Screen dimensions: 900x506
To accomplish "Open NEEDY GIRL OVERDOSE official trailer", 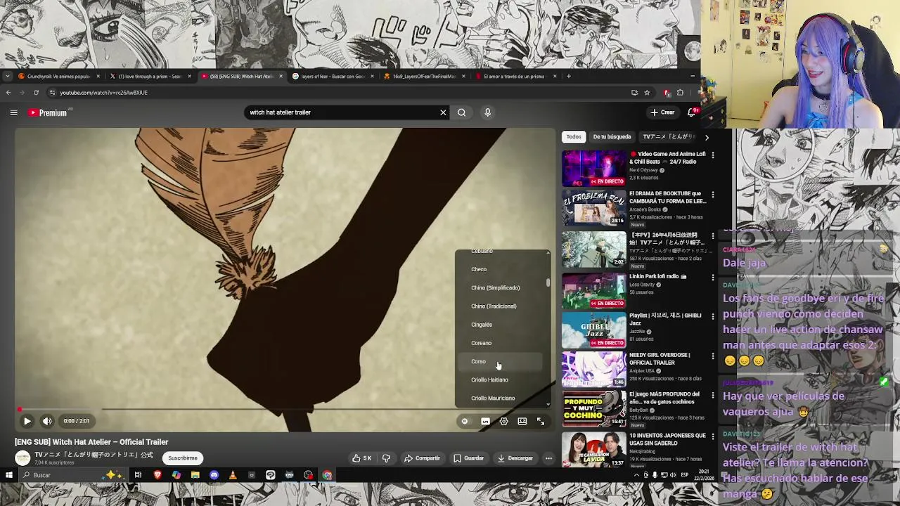I will (594, 370).
